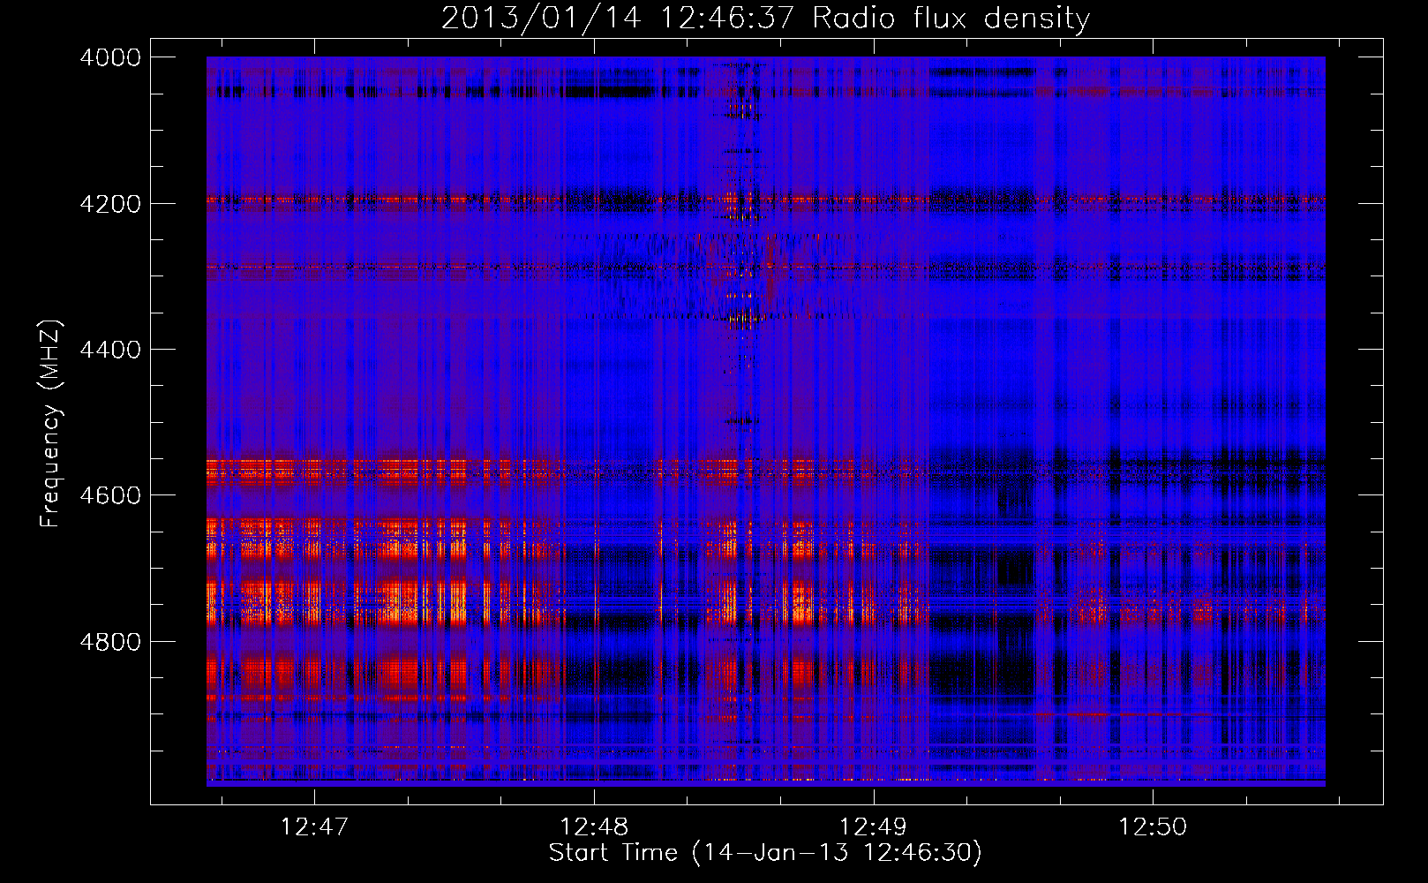The image size is (1428, 883).
Task: Click the 12:50 time axis label
Action: [x=1153, y=827]
